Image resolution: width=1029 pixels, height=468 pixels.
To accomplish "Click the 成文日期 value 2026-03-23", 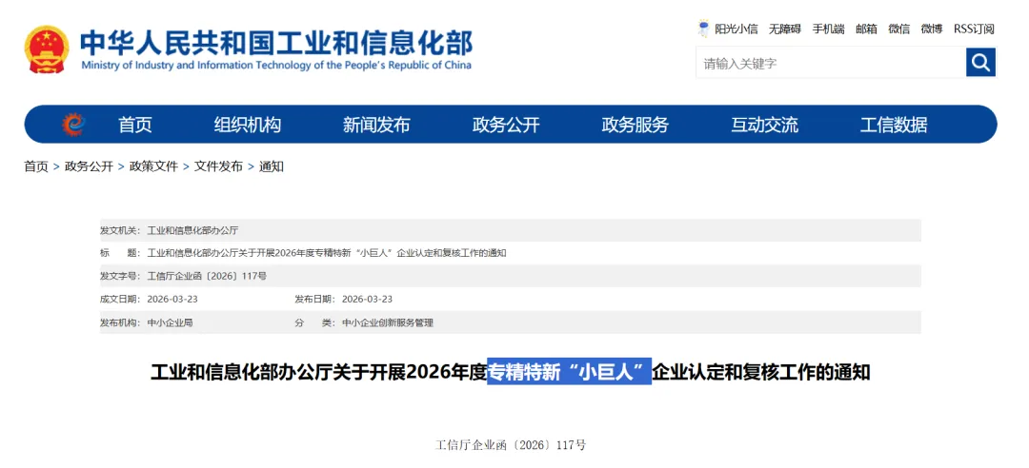I will tap(172, 299).
